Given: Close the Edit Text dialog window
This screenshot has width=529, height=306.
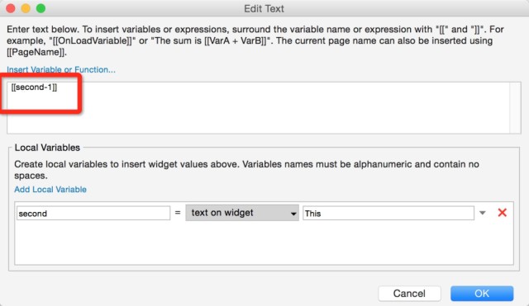Looking at the screenshot, I should 11,8.
